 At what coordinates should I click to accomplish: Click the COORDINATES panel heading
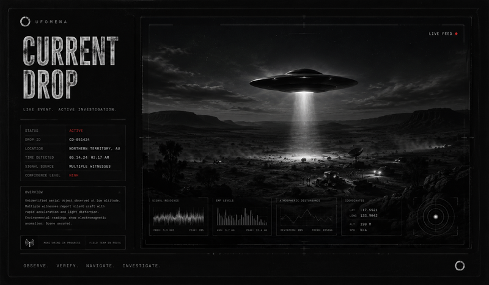click(x=355, y=201)
